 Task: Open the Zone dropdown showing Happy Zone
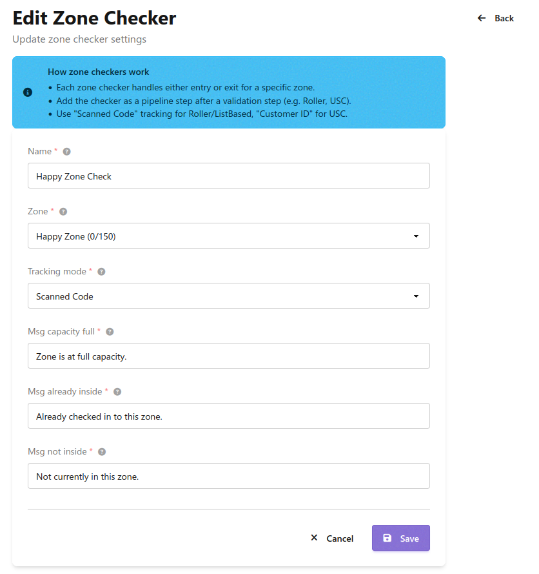pyautogui.click(x=228, y=236)
